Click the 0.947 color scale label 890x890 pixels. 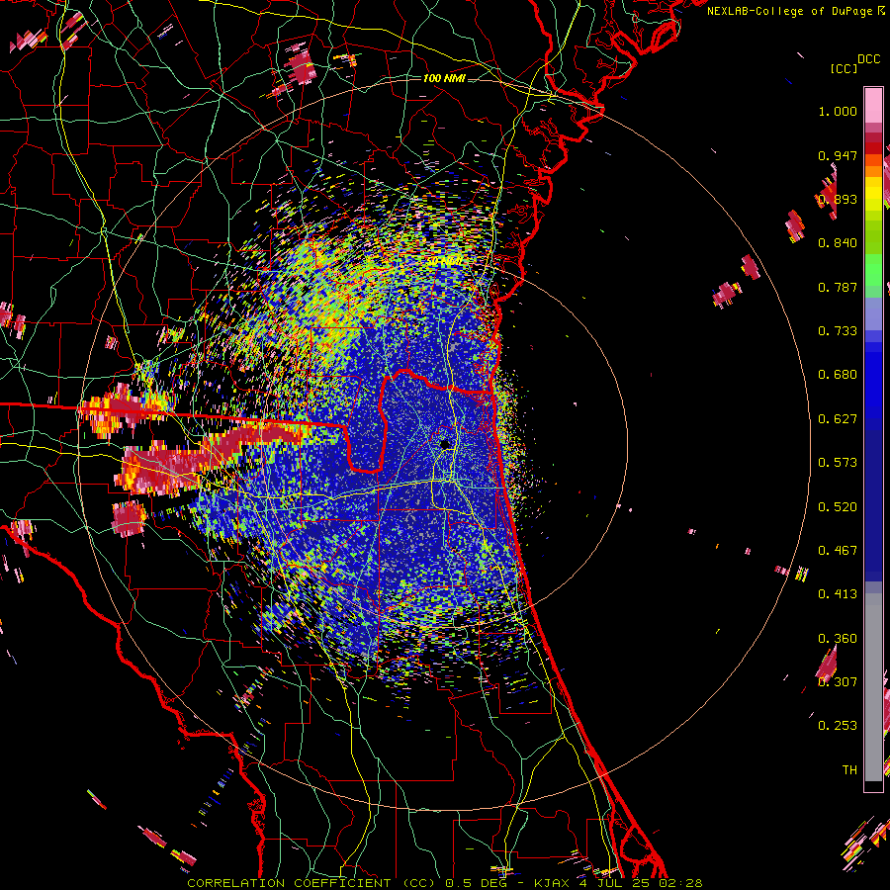point(838,155)
